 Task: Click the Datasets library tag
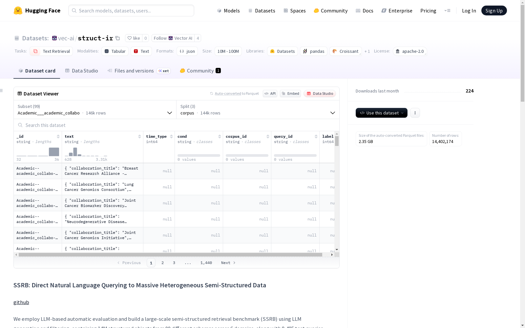tap(283, 51)
